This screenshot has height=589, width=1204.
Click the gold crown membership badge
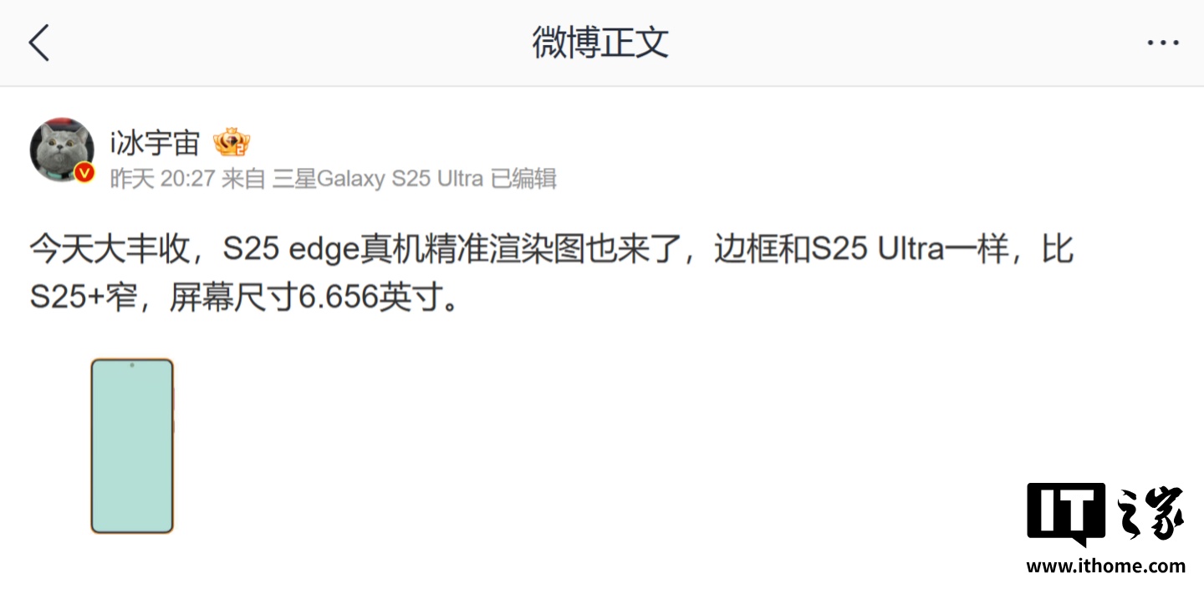232,144
